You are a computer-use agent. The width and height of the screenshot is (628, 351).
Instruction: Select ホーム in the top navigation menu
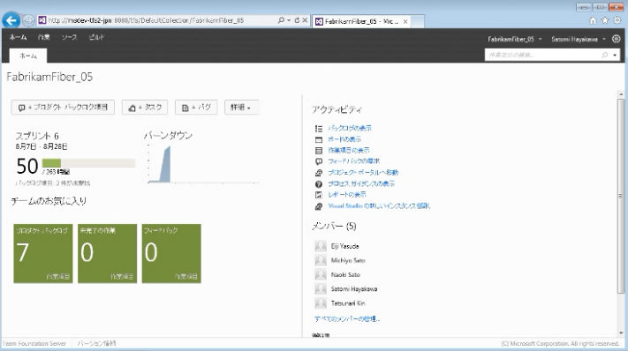click(x=18, y=37)
